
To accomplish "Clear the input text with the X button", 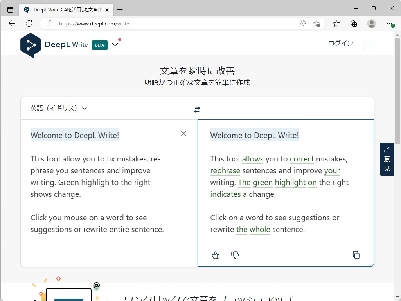I will click(x=183, y=133).
